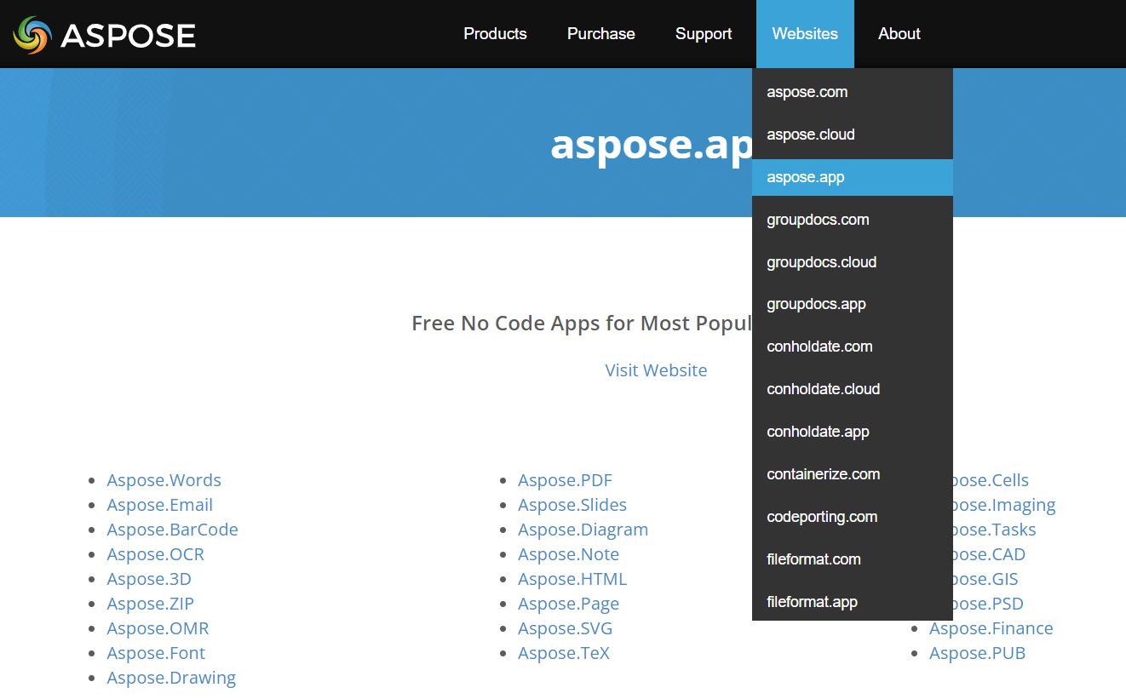This screenshot has width=1126, height=699.
Task: Open the Purchase menu
Action: (600, 34)
